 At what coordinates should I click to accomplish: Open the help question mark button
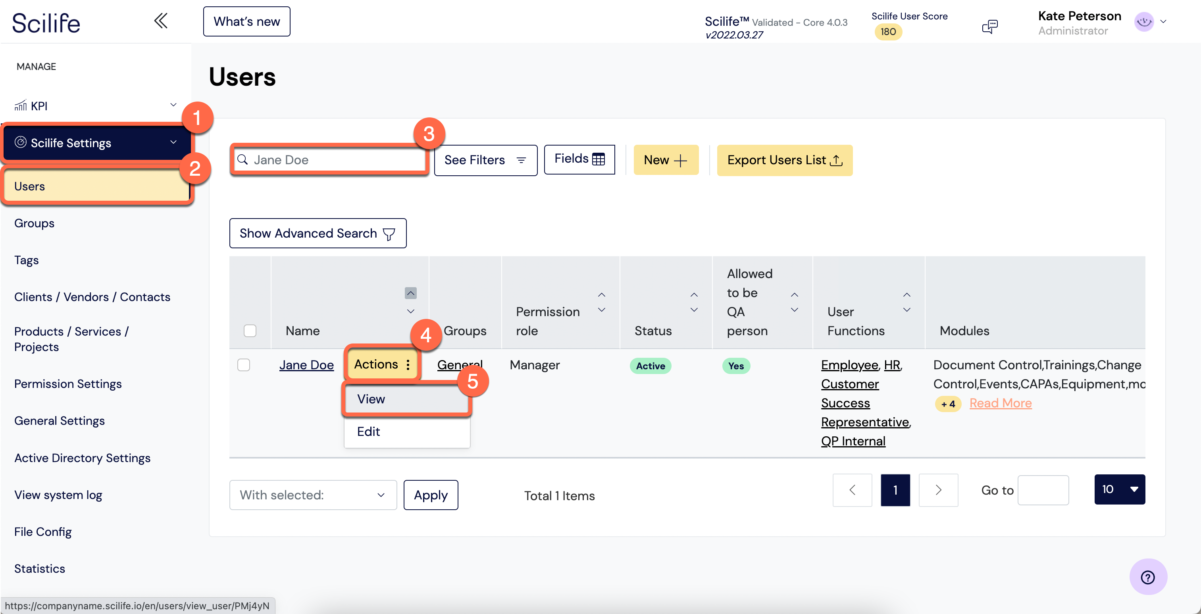tap(1148, 577)
